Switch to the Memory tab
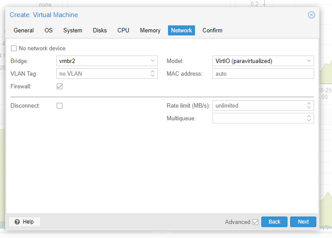This screenshot has width=332, height=238. [150, 31]
